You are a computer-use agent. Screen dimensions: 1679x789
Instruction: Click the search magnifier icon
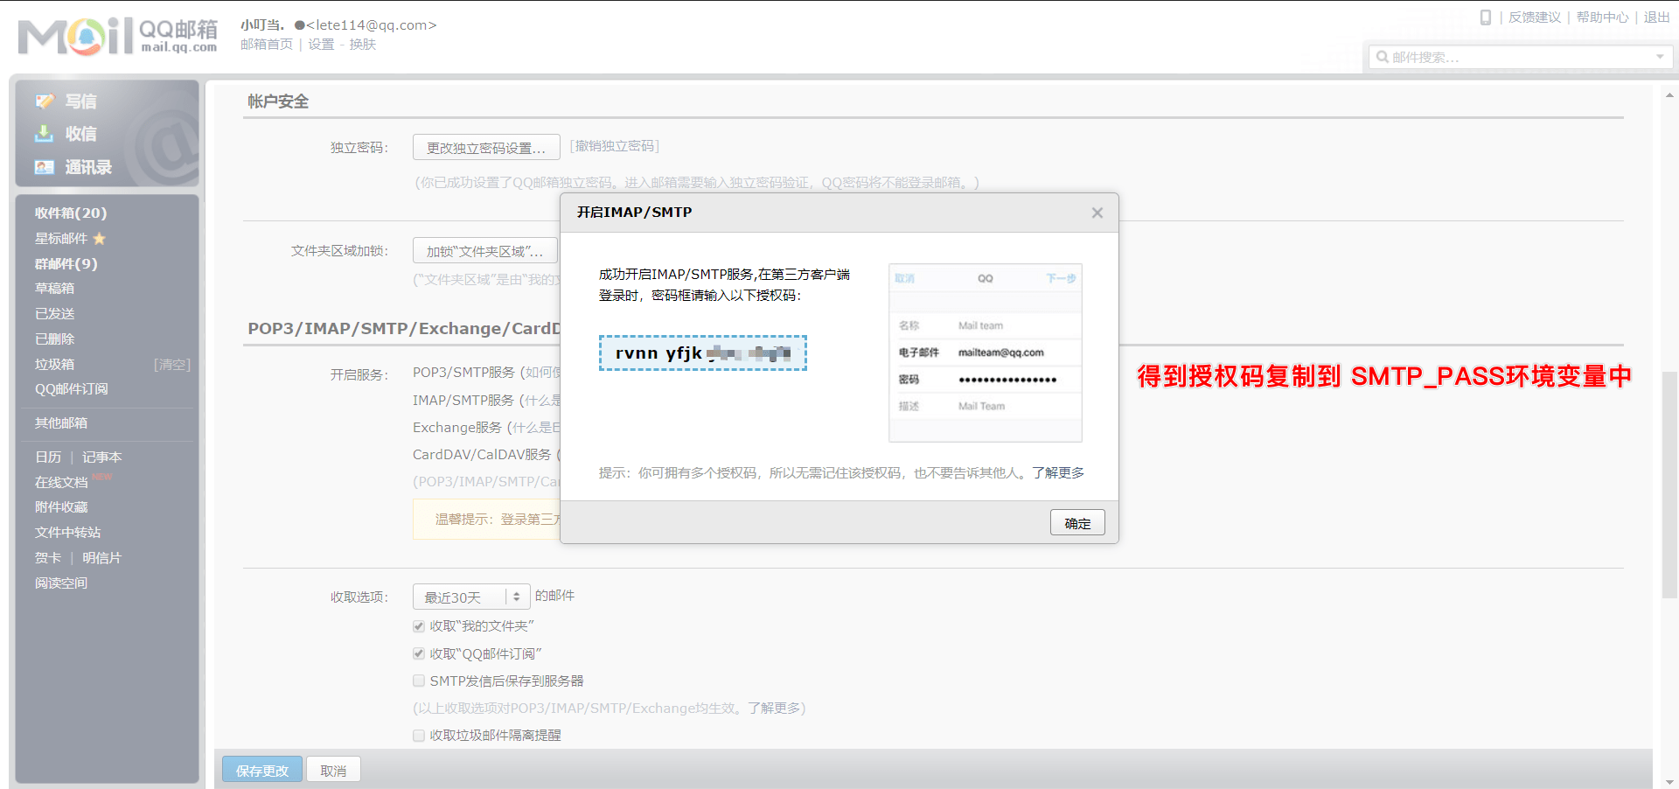point(1383,57)
